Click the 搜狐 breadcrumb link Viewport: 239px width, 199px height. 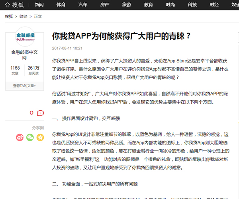tap(9, 16)
